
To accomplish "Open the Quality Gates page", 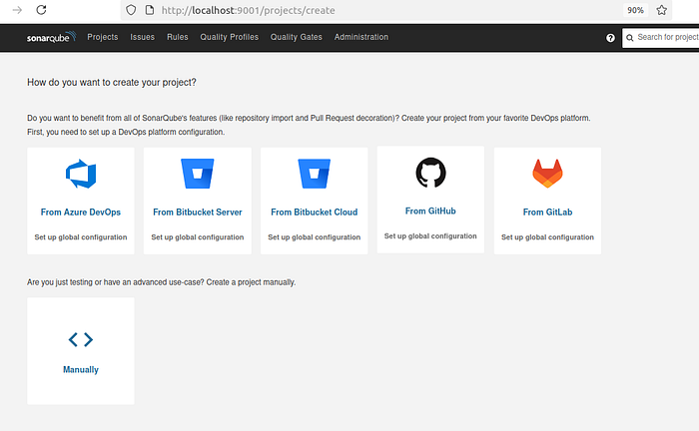I will point(296,37).
